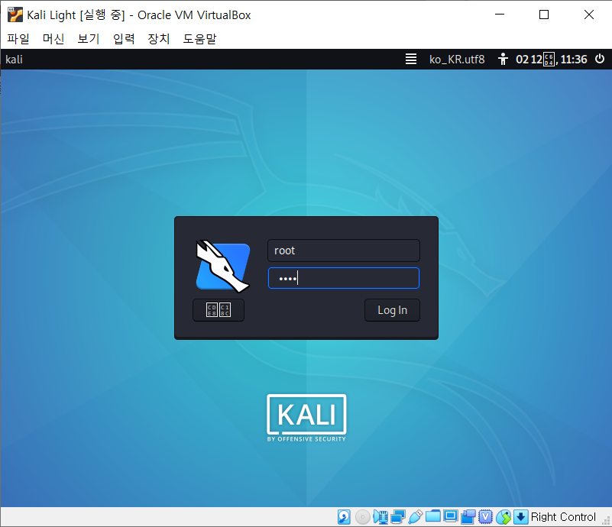Click the hard disk activity status icon
The width and height of the screenshot is (612, 527).
coord(344,517)
